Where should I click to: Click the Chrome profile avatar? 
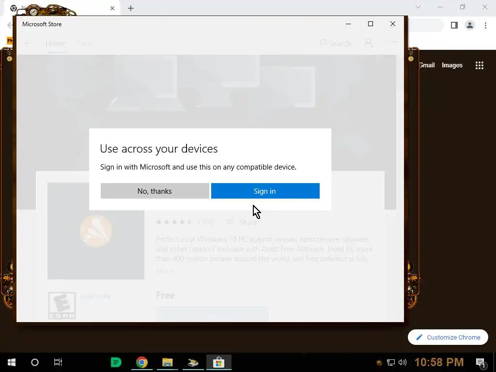(x=470, y=25)
